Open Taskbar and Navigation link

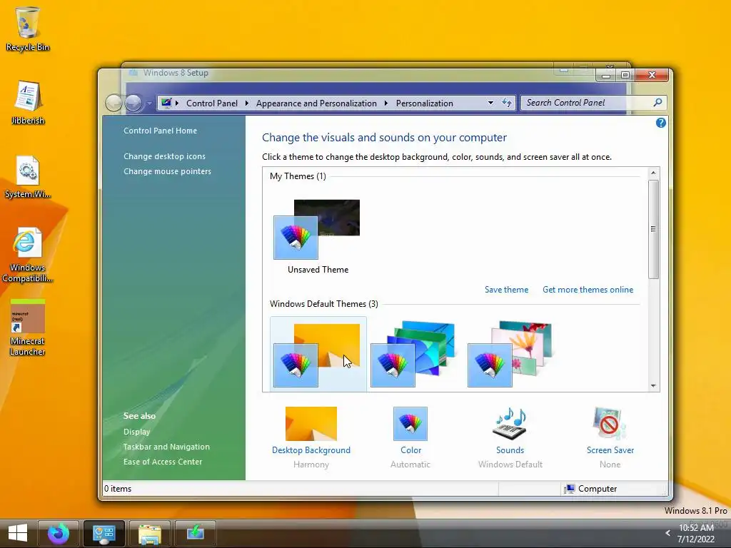[x=166, y=447]
